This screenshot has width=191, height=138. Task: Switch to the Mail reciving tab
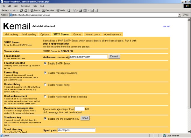point(11,34)
